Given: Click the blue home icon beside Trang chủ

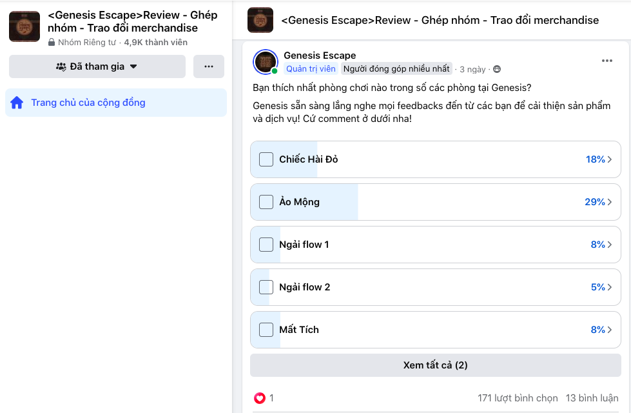Looking at the screenshot, I should coord(17,102).
